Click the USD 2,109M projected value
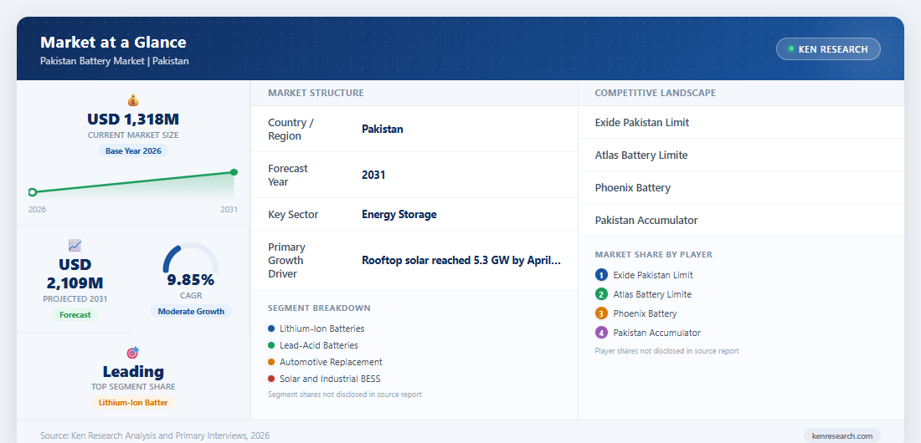Screen dimensions: 921x443 coord(75,273)
